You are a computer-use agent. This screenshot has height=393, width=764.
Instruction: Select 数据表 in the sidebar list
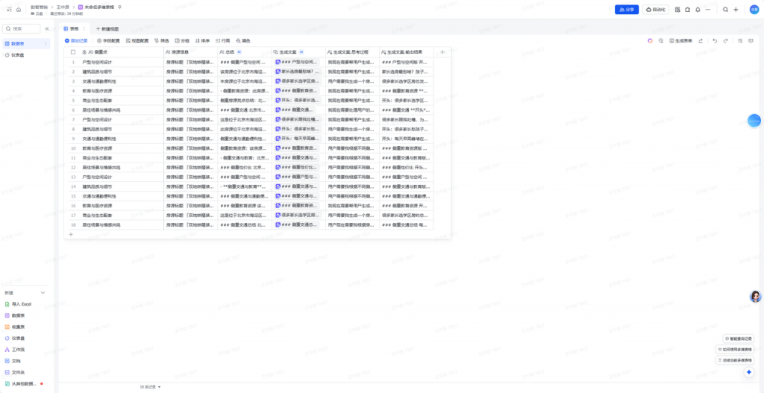[25, 44]
